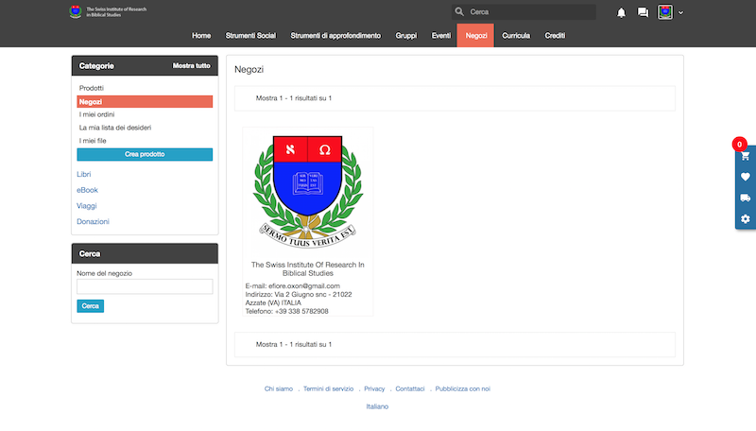Image resolution: width=756 pixels, height=431 pixels.
Task: Click the user avatar in header
Action: (665, 12)
